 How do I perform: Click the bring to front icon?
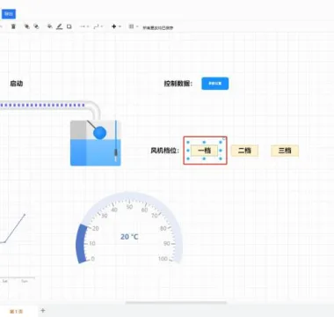(26, 26)
